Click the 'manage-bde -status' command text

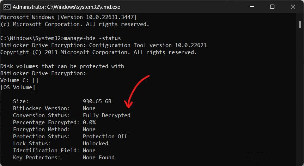[x=92, y=38]
